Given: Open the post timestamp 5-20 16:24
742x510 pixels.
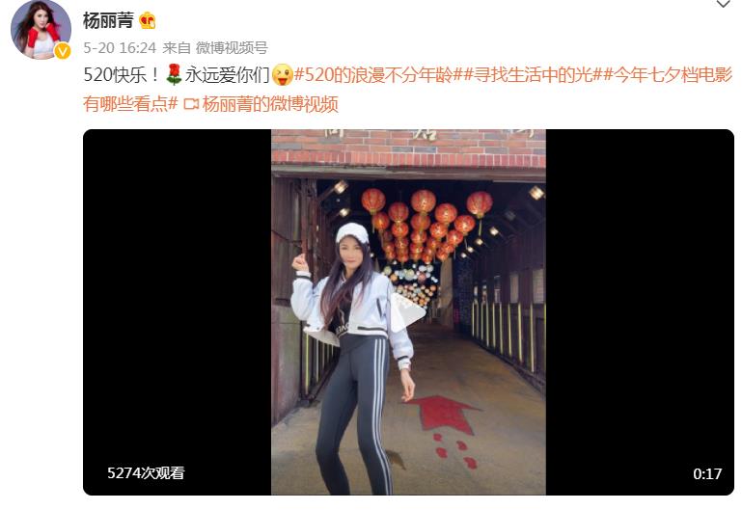Looking at the screenshot, I should click(120, 48).
